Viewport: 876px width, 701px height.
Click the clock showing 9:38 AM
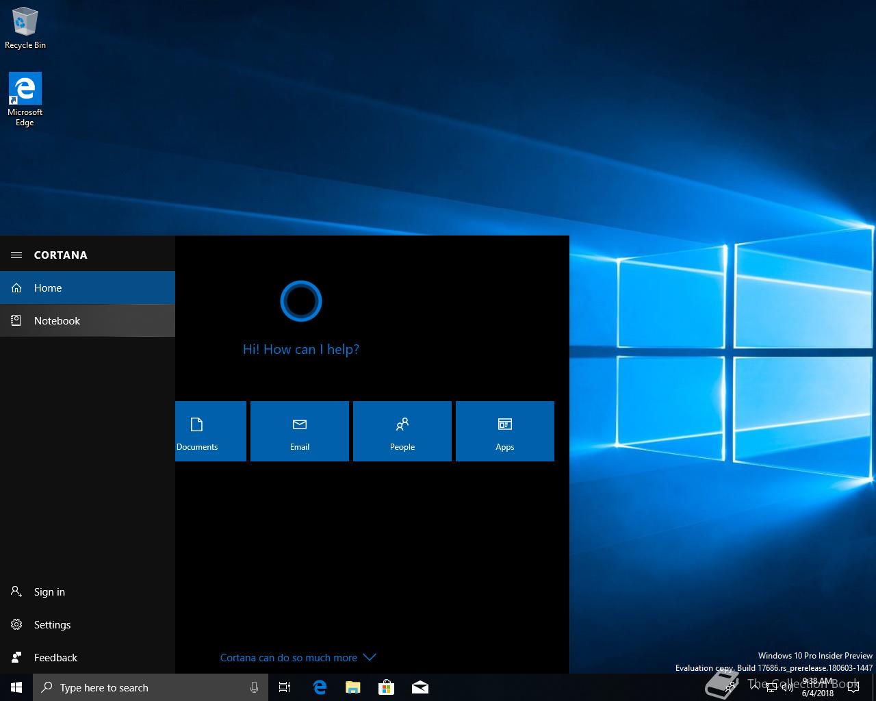tap(818, 687)
